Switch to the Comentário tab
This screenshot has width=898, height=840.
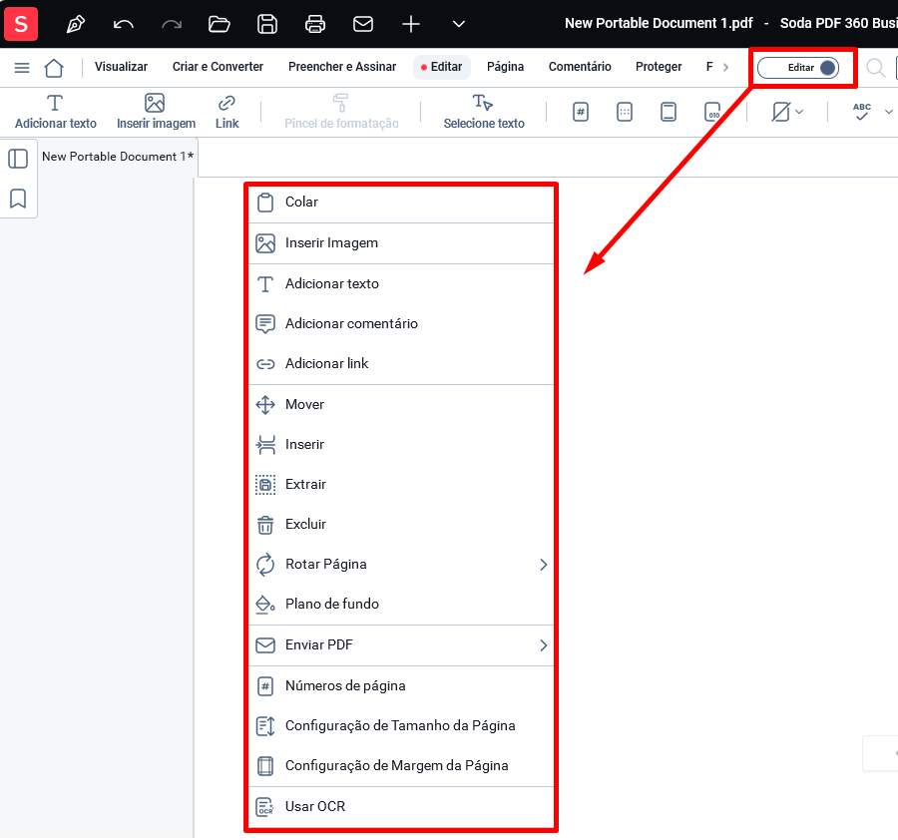point(580,67)
